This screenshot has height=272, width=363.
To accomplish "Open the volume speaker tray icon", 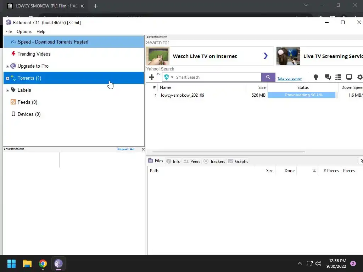I will [x=318, y=263].
